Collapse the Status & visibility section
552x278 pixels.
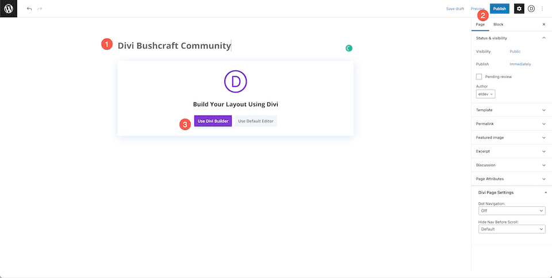click(x=511, y=38)
